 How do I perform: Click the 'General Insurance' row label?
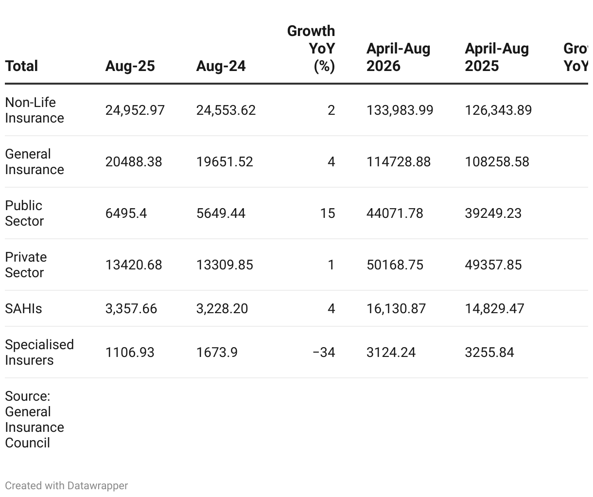[x=34, y=162]
